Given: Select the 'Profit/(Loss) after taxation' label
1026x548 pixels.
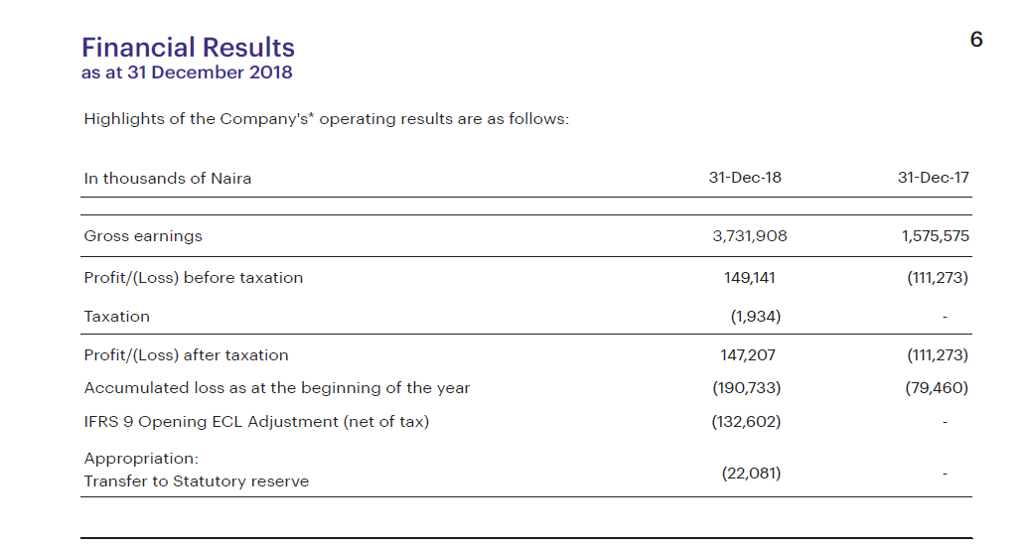Looking at the screenshot, I should (187, 355).
